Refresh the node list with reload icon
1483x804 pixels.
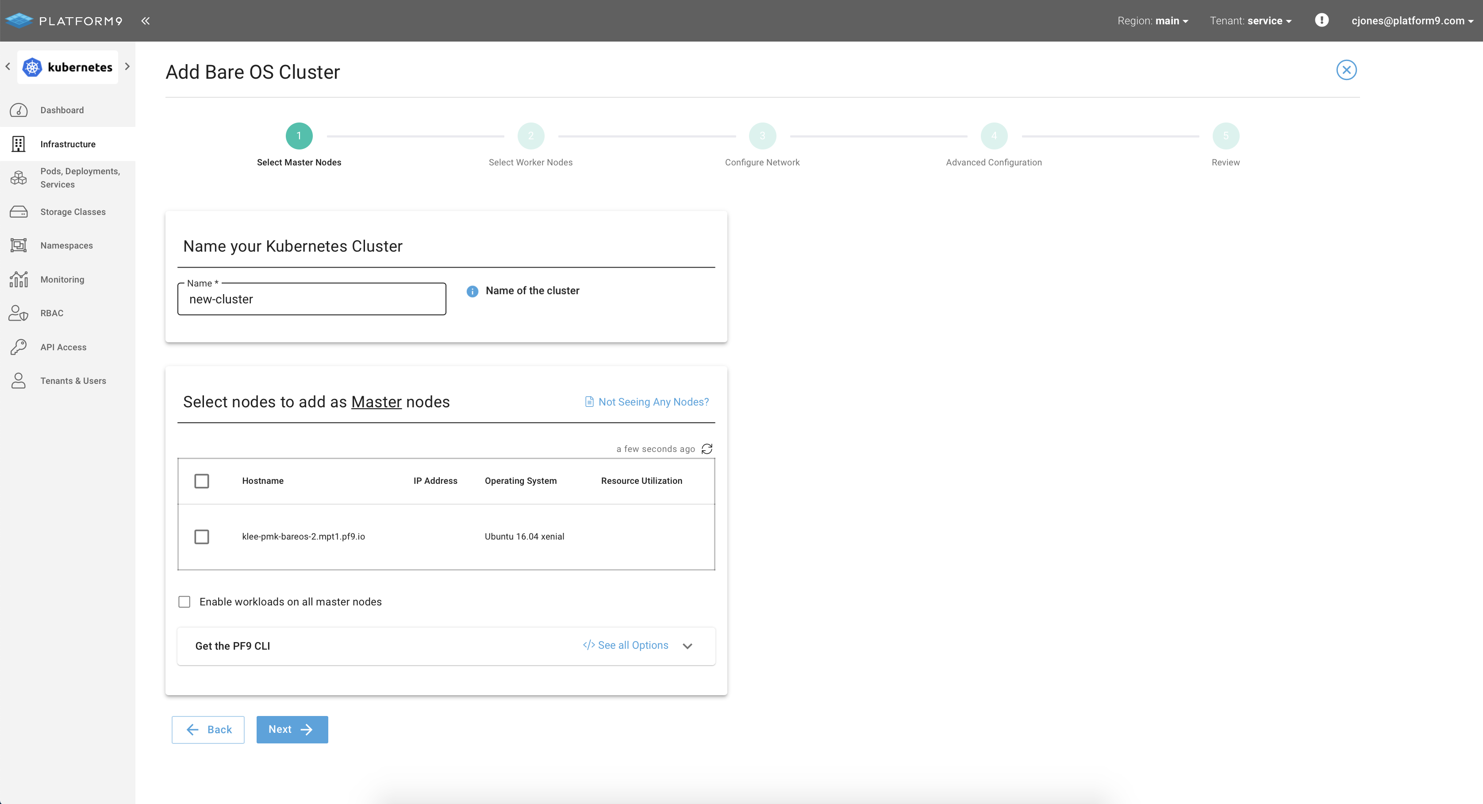pos(707,449)
